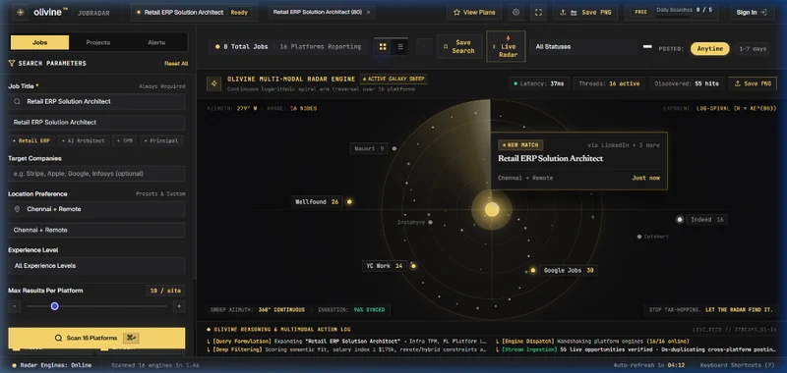787x373 pixels.
Task: Toggle the Retail ERP keyword chip
Action: (31, 140)
